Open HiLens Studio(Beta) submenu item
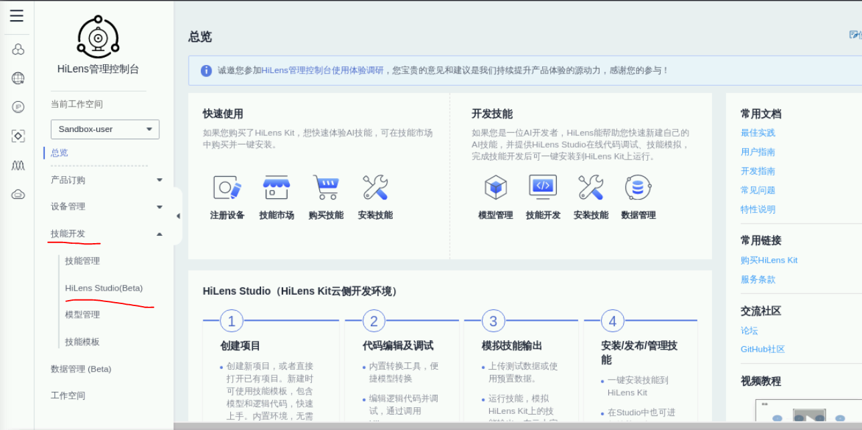Image resolution: width=862 pixels, height=430 pixels. pos(104,288)
